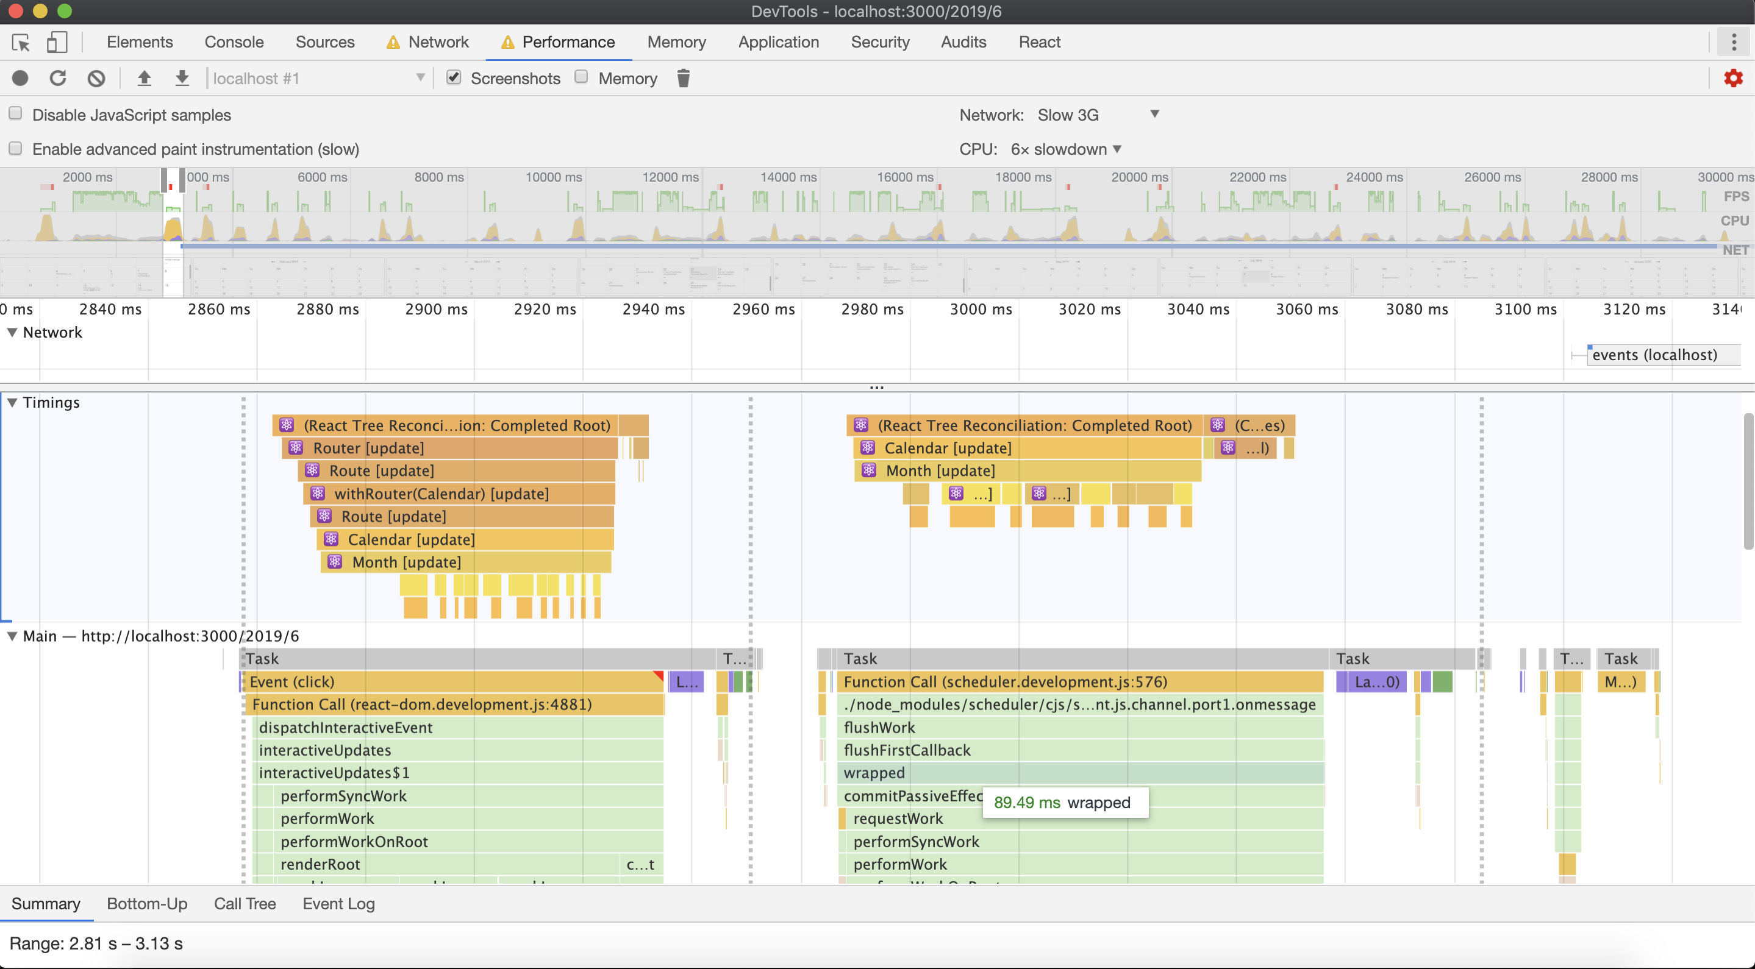Click the clear recording icon
The image size is (1755, 969).
pos(96,78)
